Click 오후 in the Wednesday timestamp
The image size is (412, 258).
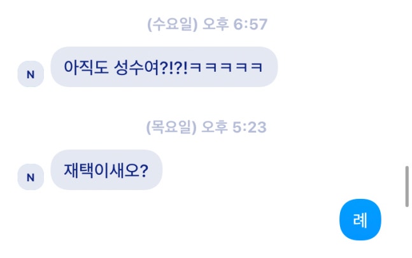[x=215, y=24]
